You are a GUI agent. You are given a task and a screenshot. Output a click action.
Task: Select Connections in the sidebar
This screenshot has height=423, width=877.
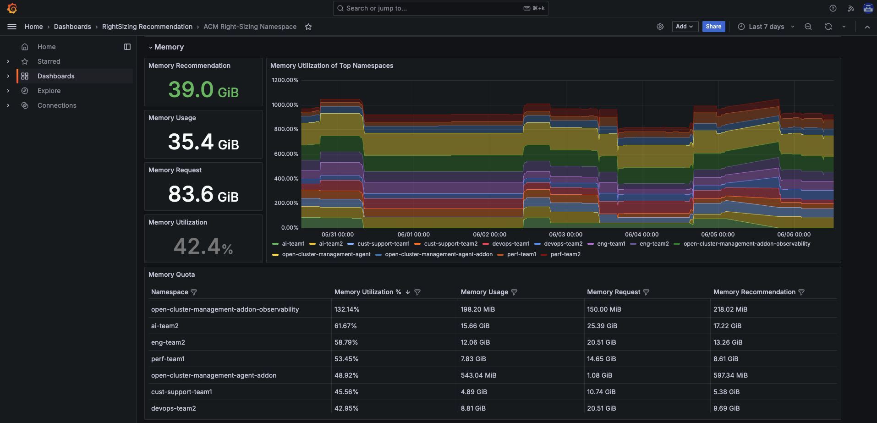coord(57,105)
